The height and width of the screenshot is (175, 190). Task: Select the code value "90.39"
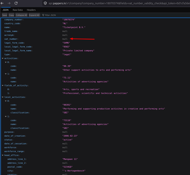tap(67, 66)
